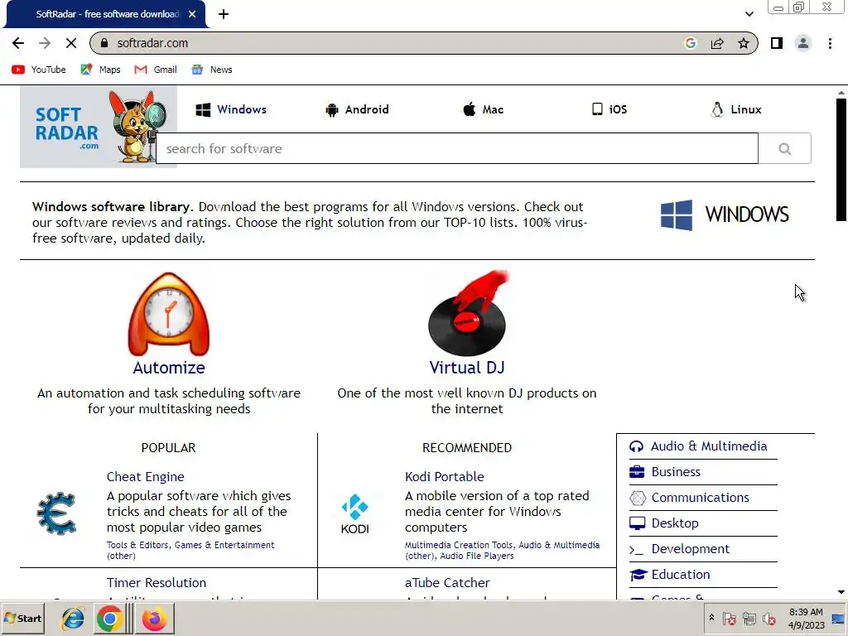Viewport: 848px width, 636px height.
Task: Open the Cheat Engine link
Action: tap(146, 476)
